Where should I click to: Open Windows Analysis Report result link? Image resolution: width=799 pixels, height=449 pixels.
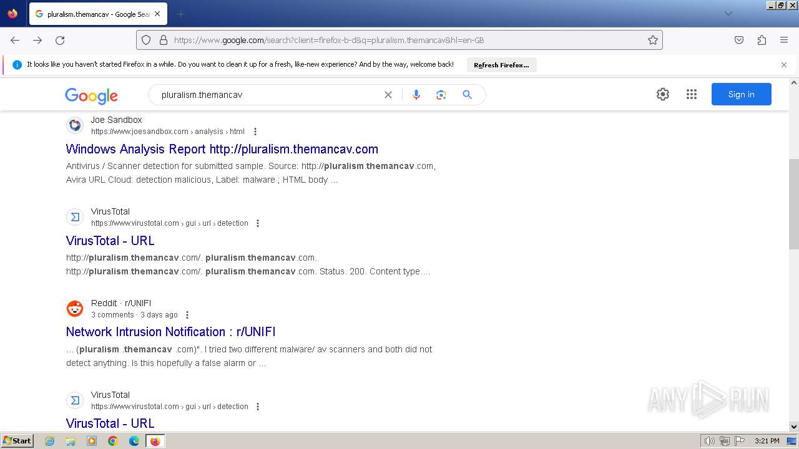(x=222, y=149)
